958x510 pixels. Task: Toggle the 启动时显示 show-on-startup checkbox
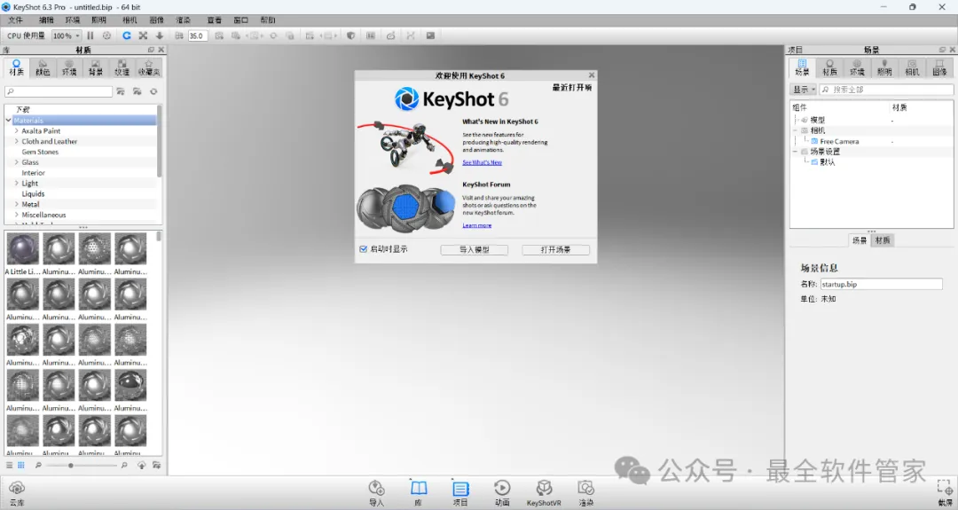[x=364, y=249]
